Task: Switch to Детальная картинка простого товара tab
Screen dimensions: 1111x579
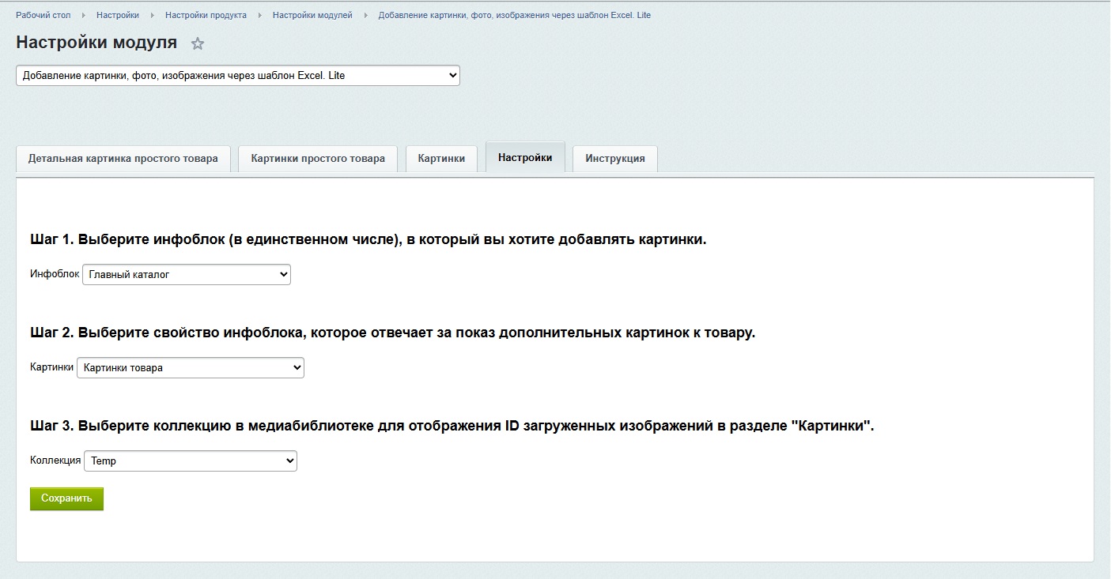Action: coord(123,159)
